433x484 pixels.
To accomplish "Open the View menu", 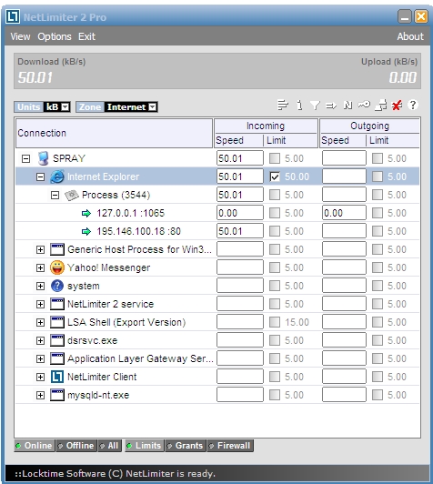I will pyautogui.click(x=20, y=36).
